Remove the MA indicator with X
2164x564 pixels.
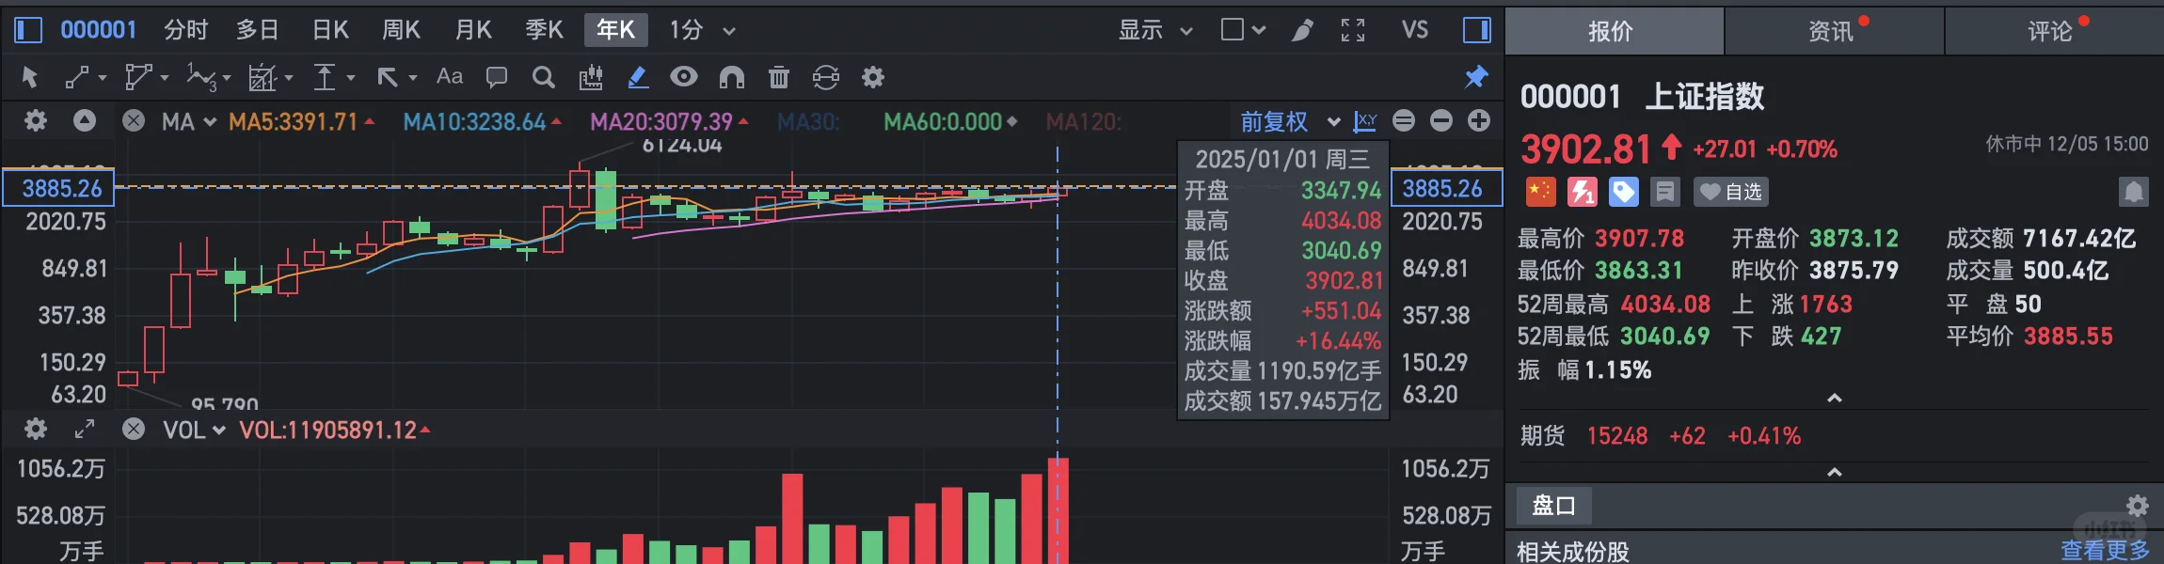[134, 120]
